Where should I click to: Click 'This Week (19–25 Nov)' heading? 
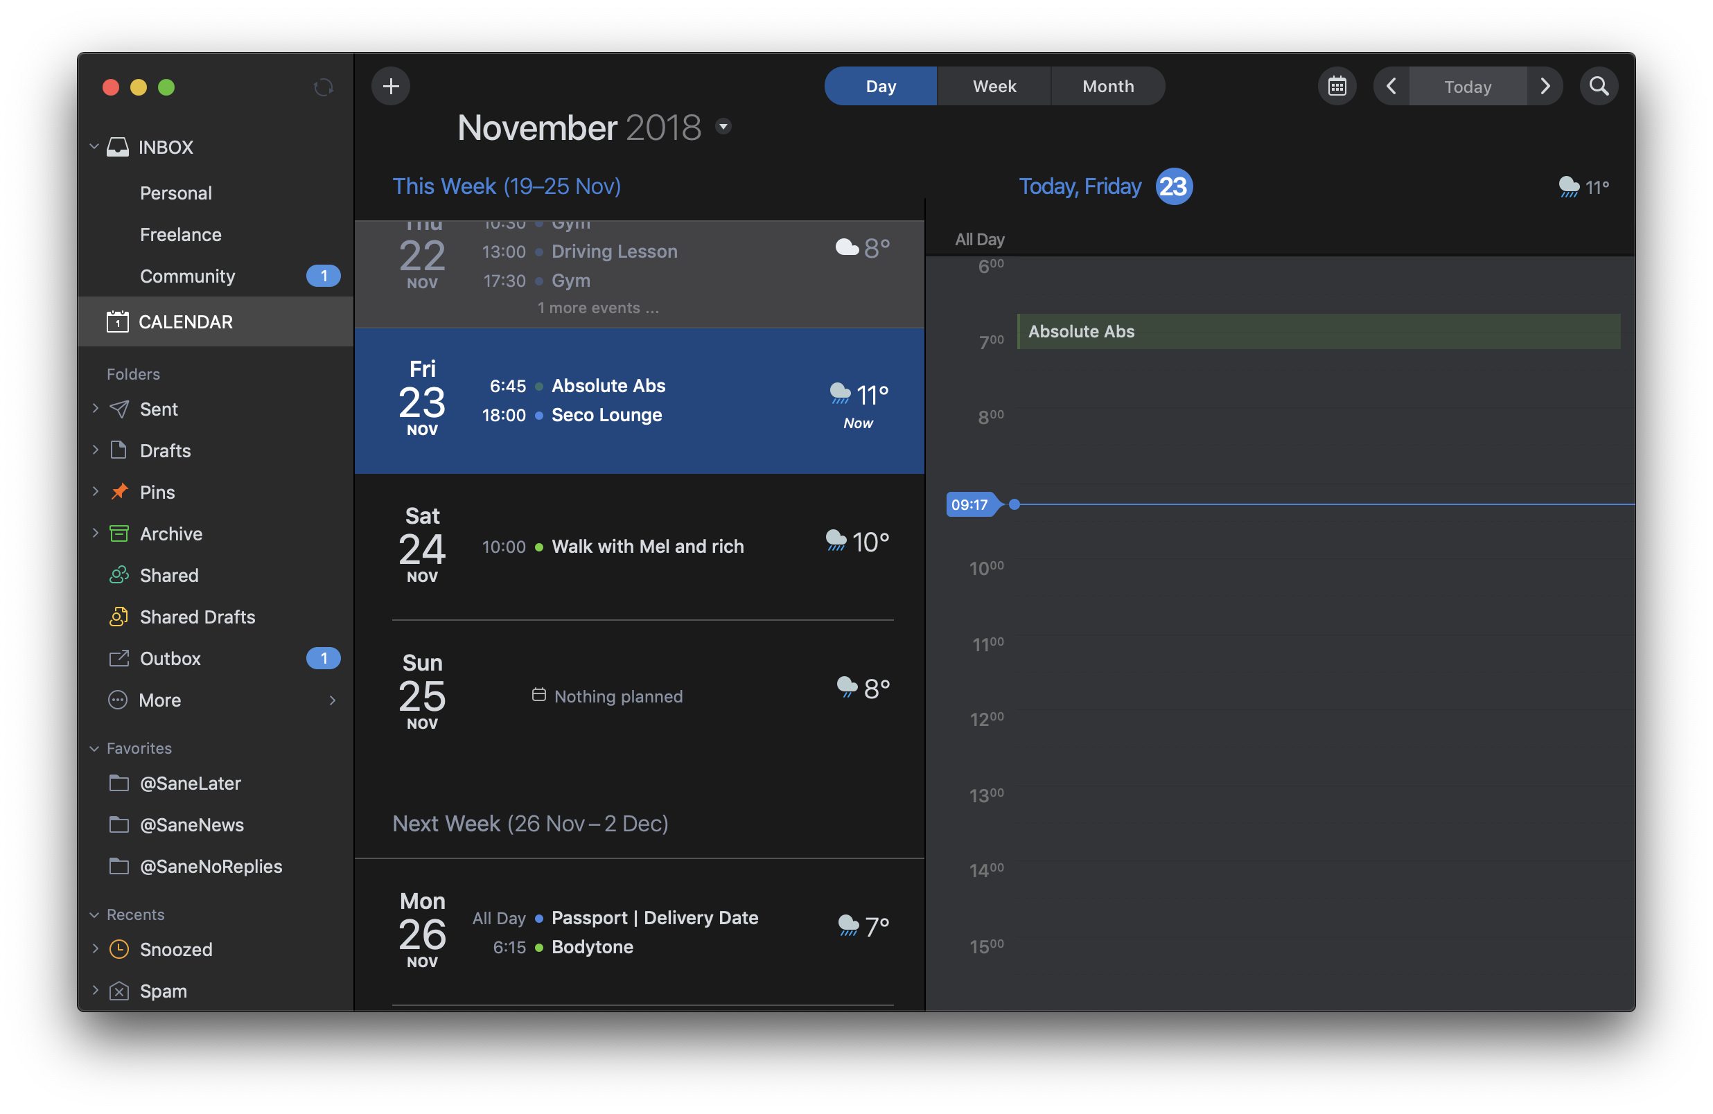coord(506,186)
